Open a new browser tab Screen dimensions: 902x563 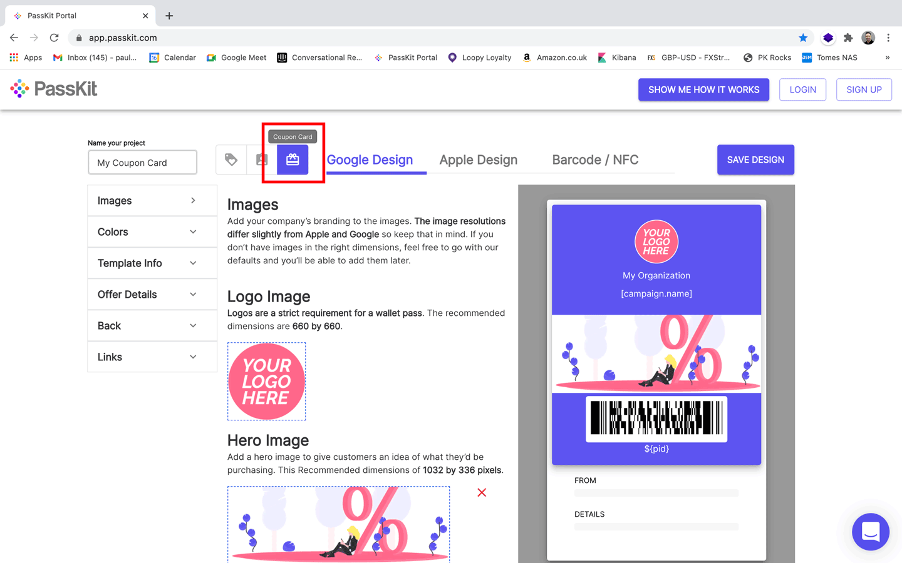(x=169, y=16)
